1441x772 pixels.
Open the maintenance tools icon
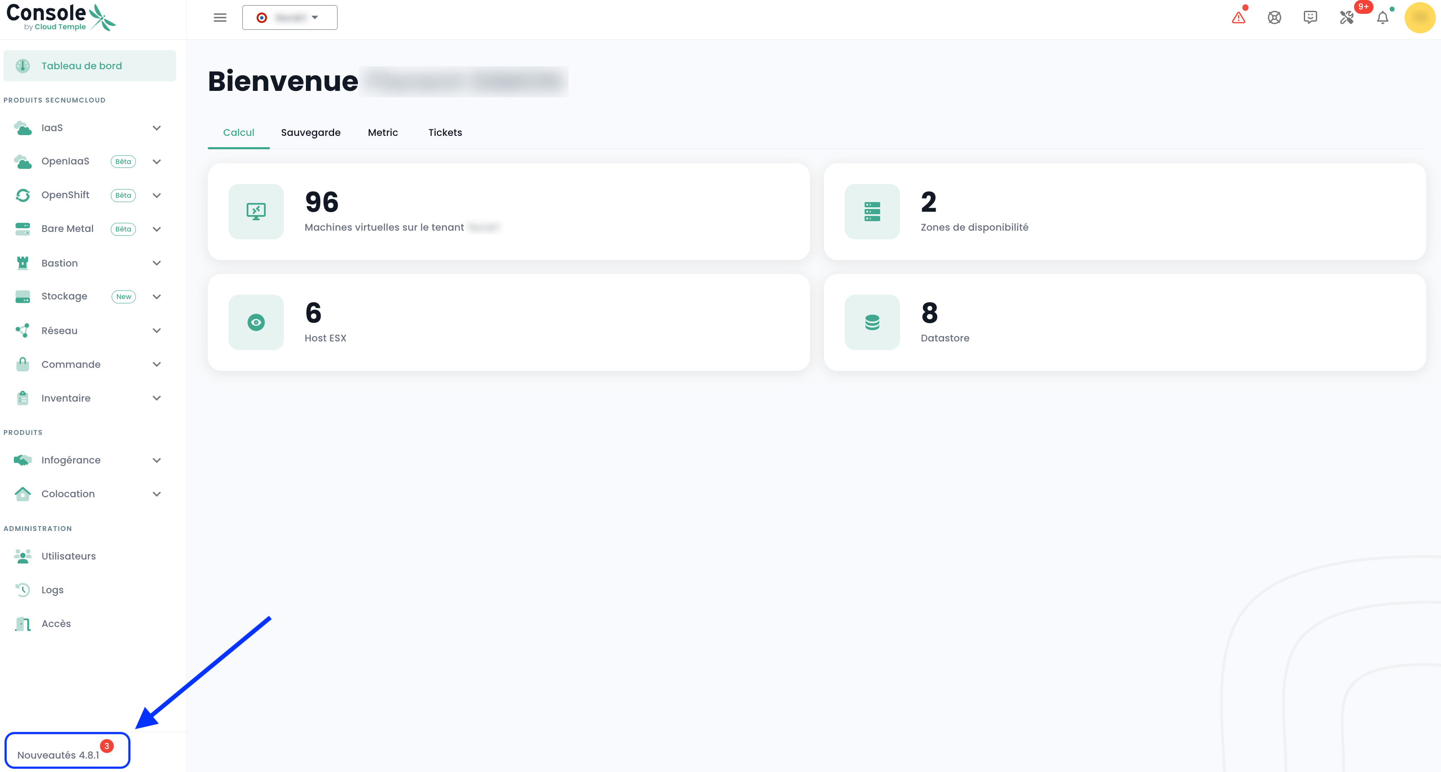[1347, 18]
